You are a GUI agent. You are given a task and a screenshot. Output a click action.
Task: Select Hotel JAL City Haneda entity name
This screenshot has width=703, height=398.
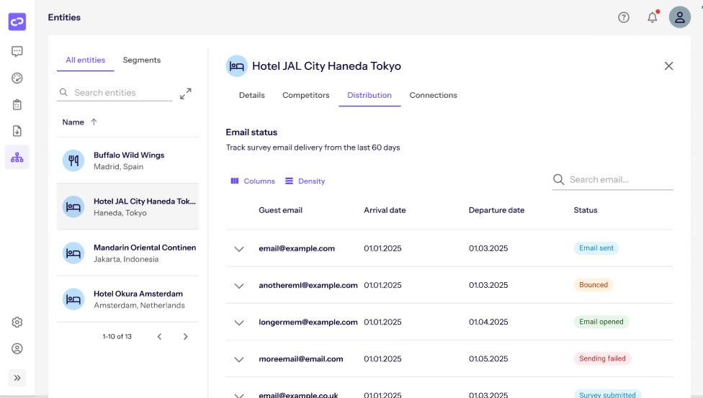click(144, 202)
